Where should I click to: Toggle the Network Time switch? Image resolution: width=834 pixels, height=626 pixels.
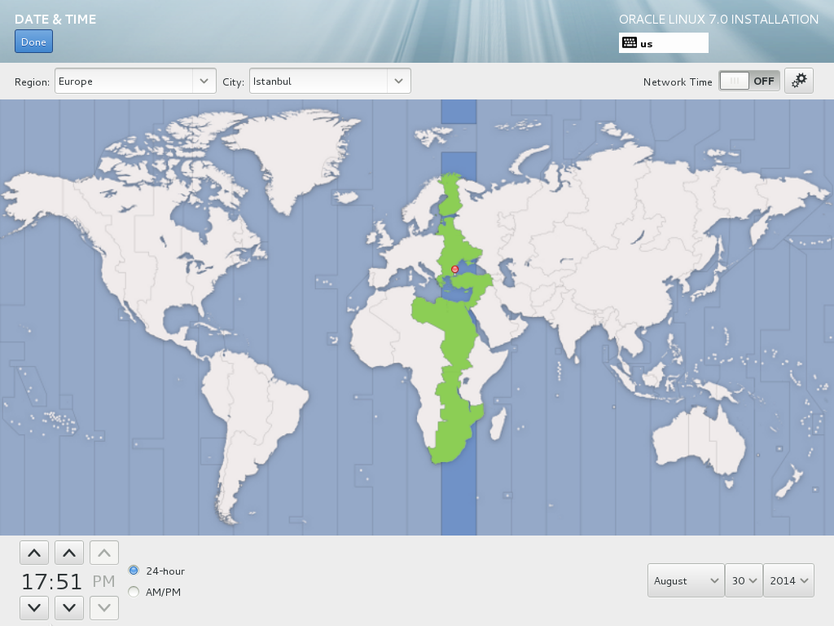[x=748, y=81]
